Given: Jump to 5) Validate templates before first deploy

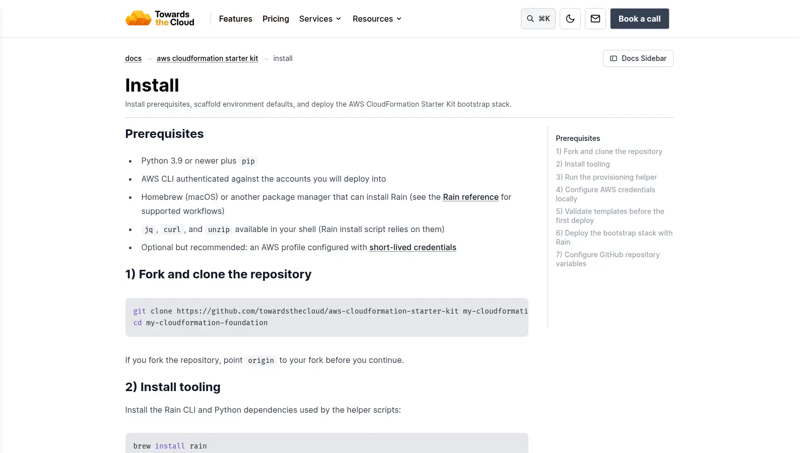Looking at the screenshot, I should pos(610,216).
